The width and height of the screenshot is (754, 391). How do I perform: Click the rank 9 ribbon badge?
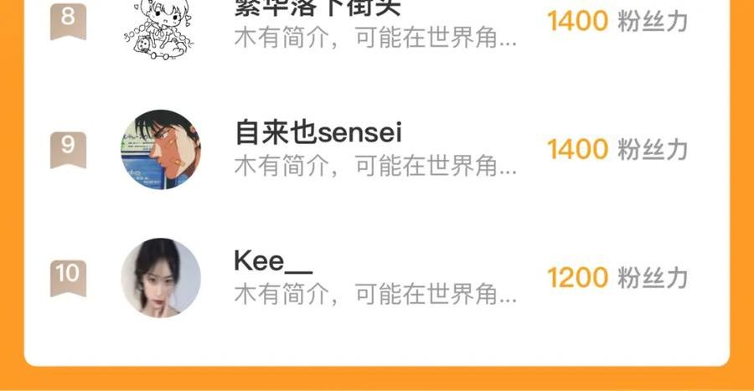pyautogui.click(x=69, y=150)
